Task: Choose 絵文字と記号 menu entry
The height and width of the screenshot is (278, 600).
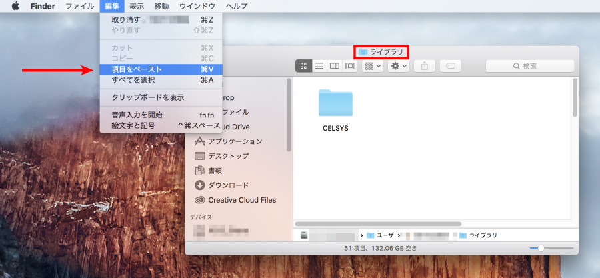Action: 161,125
